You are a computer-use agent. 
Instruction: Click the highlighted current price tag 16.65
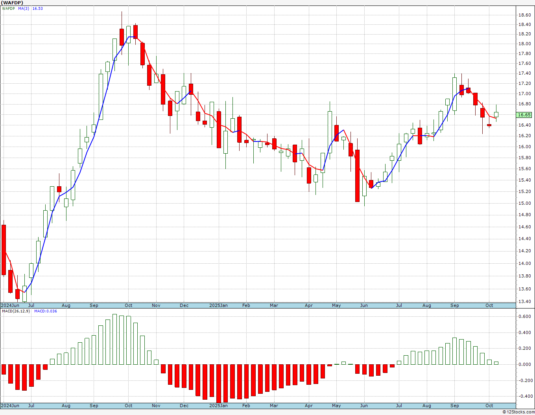524,115
